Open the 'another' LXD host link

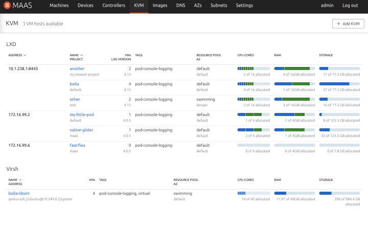[77, 68]
